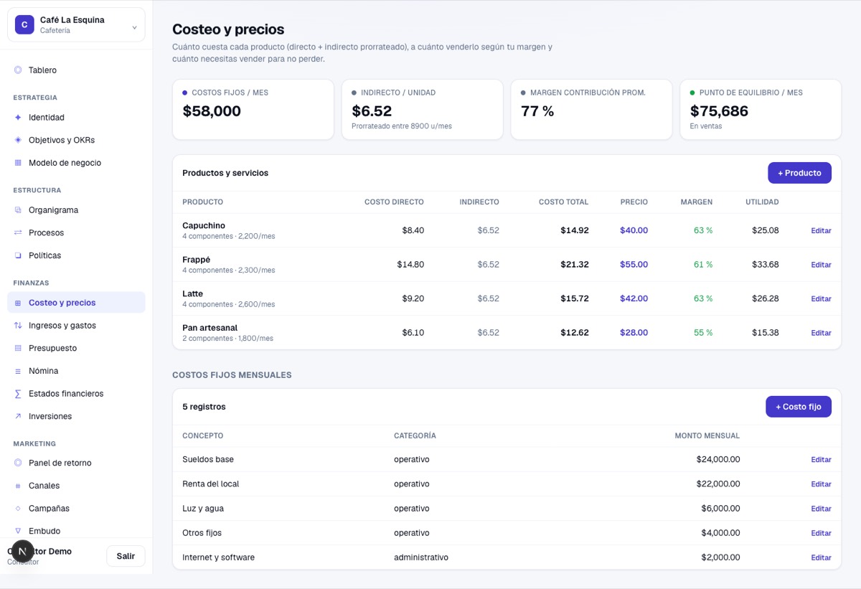Click the Presupuesto icon
This screenshot has height=589, width=861.
(18, 348)
